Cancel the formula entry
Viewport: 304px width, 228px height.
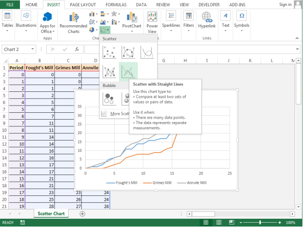53,50
